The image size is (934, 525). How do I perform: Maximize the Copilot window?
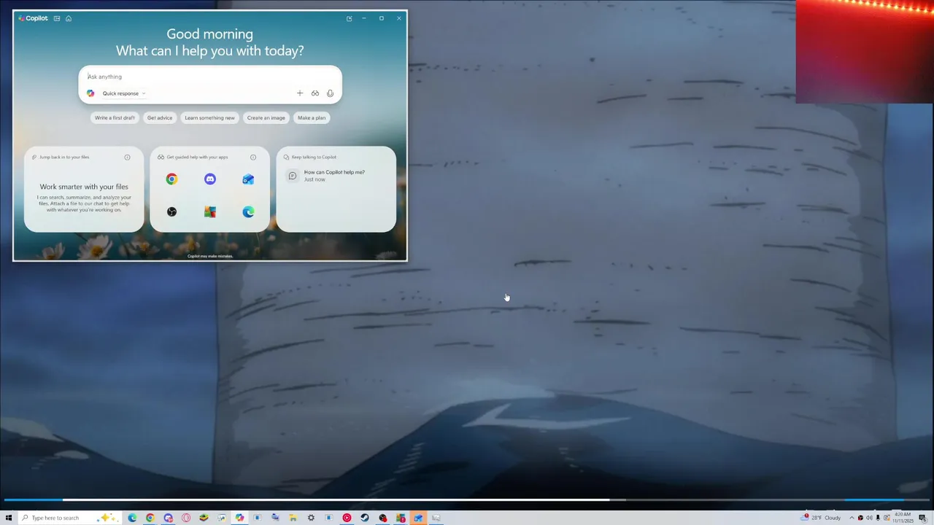click(x=381, y=18)
